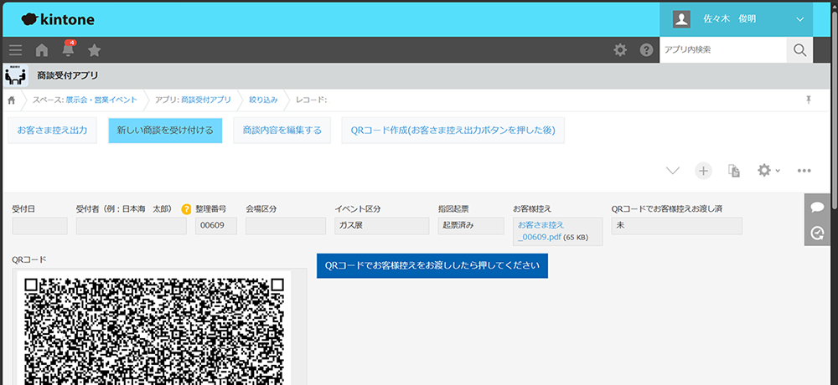Click the 新しい商談を受け付ける button

(x=165, y=131)
